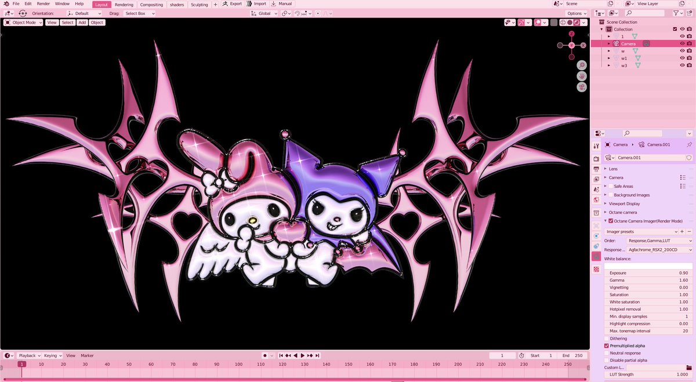Screen dimensions: 696x382
Task: Open the World properties globe tab icon
Action: (x=596, y=200)
